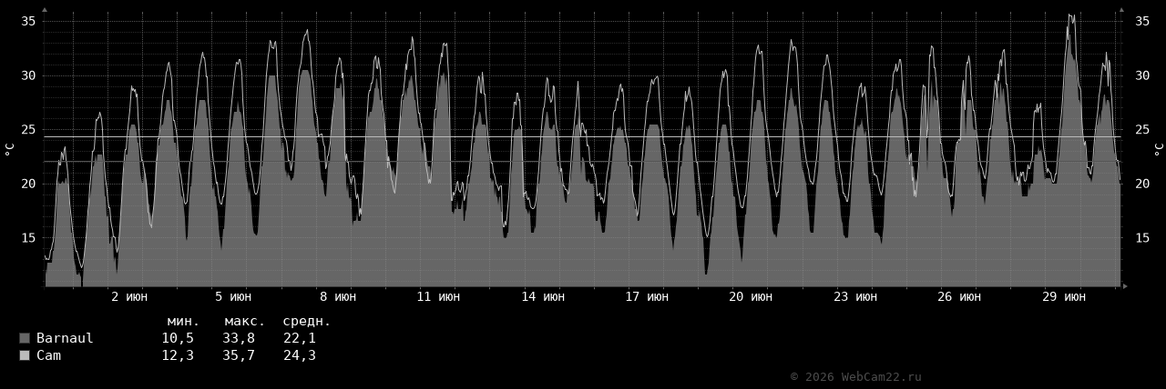The height and width of the screenshot is (389, 1166).
Task: Click the Cam legend color swatch
Action: coord(25,355)
